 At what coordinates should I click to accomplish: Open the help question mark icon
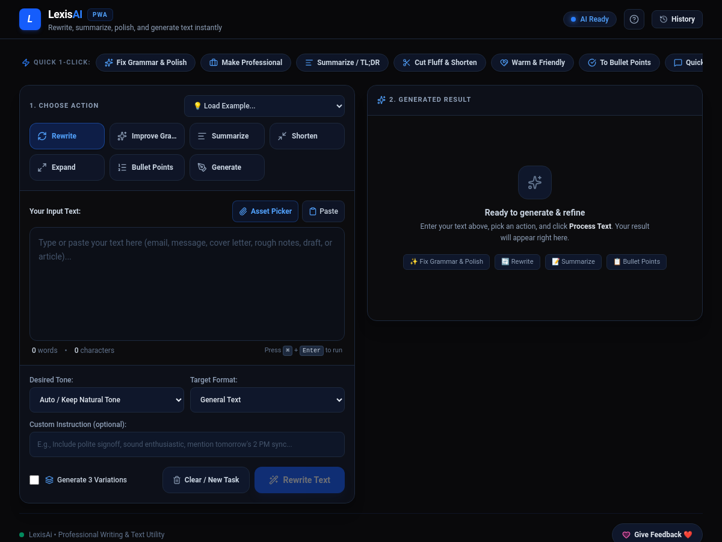tap(634, 19)
